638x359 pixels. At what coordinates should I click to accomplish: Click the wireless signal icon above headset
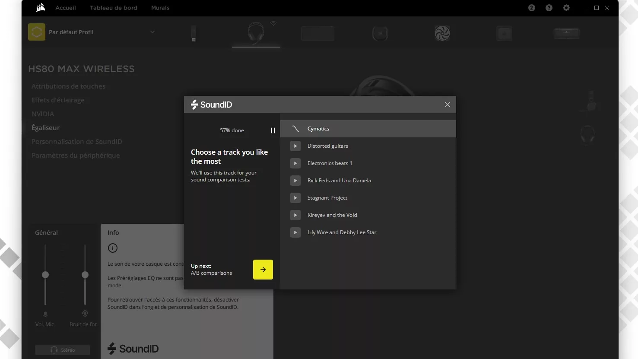(273, 24)
